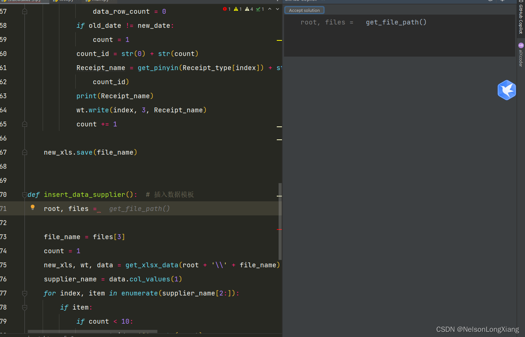
Task: Click the editor vertical scrollbar thumb
Action: [x=280, y=221]
